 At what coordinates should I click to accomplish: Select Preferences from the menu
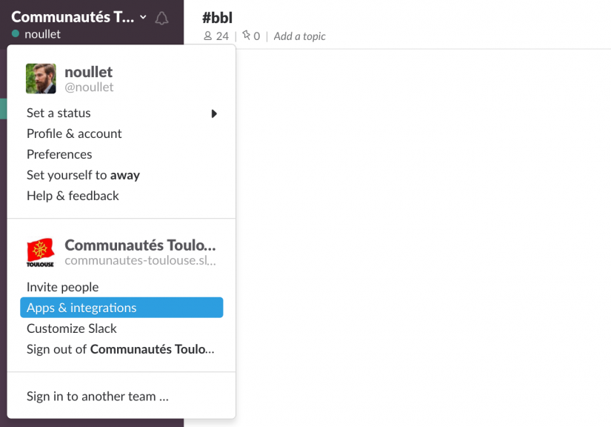point(59,153)
